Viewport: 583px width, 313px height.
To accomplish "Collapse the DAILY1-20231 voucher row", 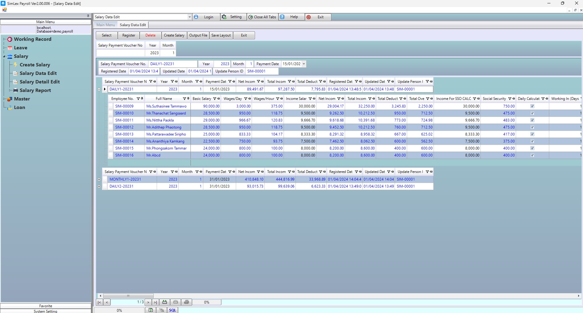I will coord(99,89).
